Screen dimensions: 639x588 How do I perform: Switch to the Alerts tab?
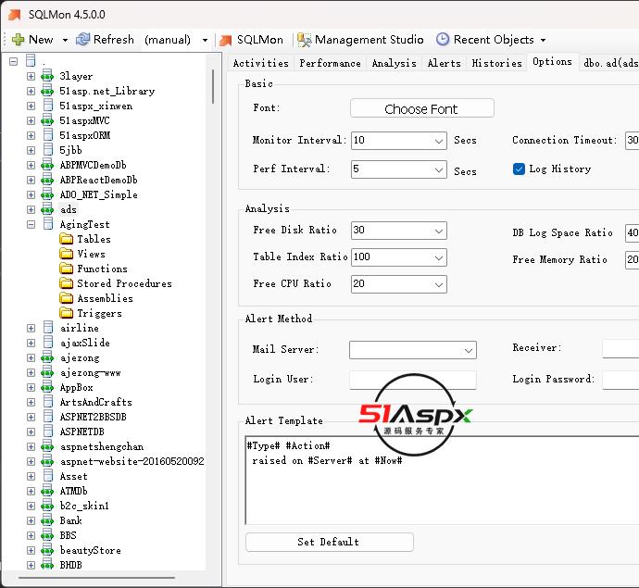coord(444,63)
